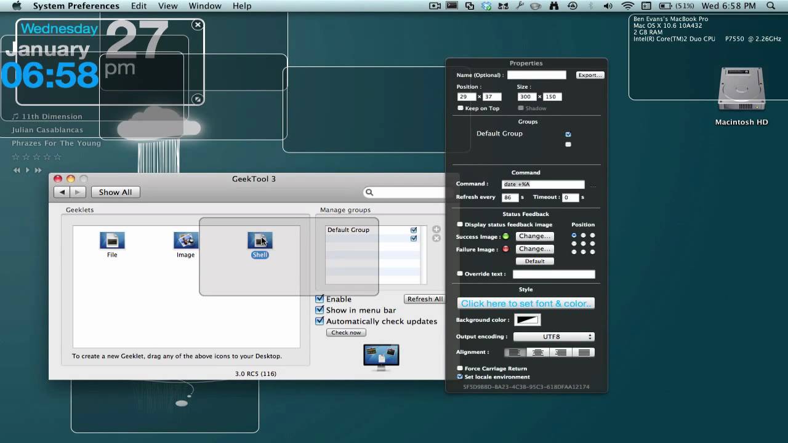The image size is (788, 443).
Task: Click the battery status icon
Action: [x=665, y=6]
